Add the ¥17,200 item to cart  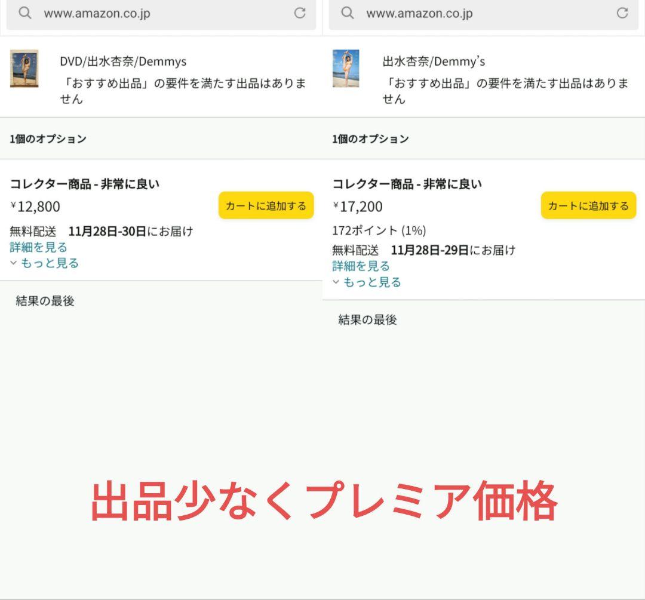coord(589,205)
